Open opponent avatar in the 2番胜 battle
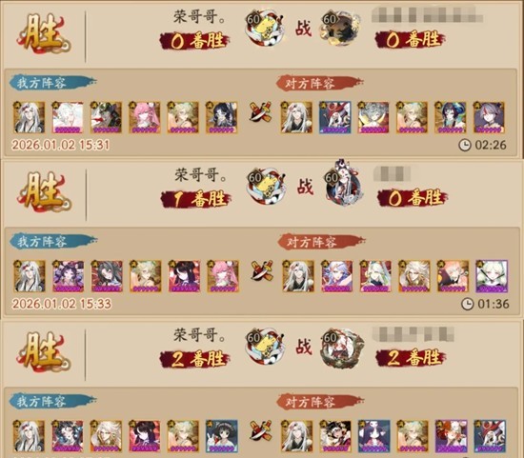The height and width of the screenshot is (458, 524). [x=341, y=348]
